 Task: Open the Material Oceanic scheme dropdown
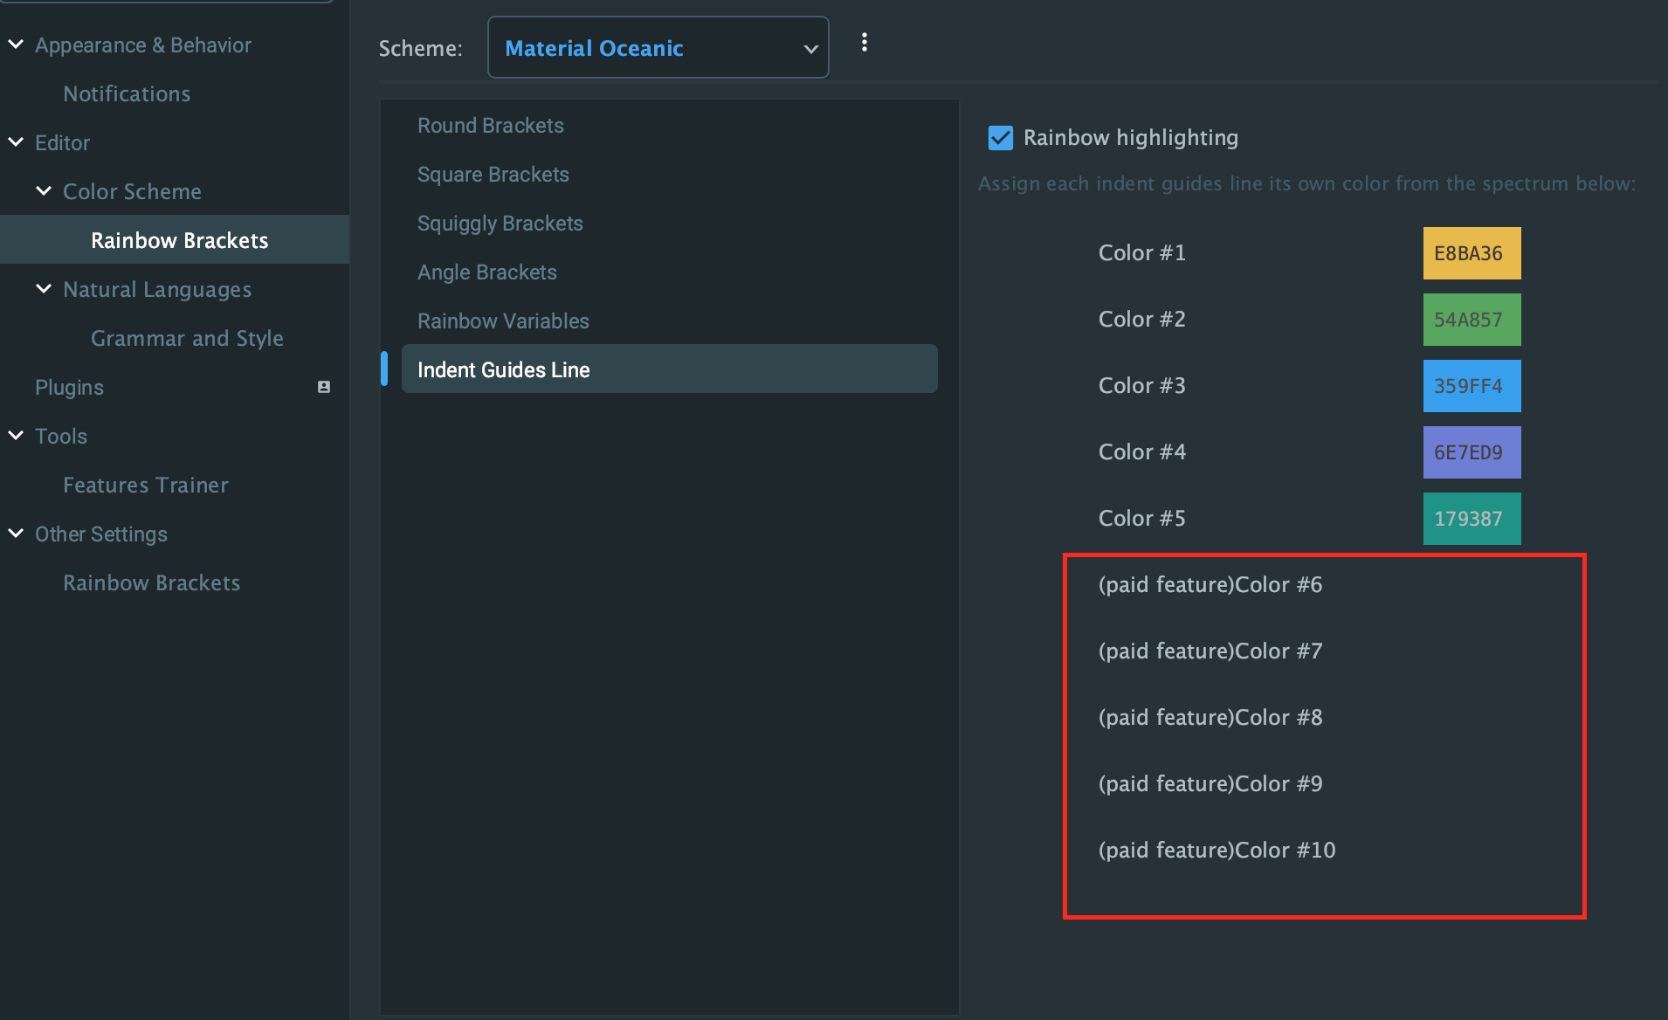(657, 47)
